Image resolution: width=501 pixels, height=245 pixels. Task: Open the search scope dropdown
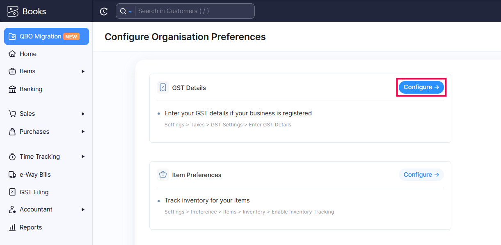126,11
